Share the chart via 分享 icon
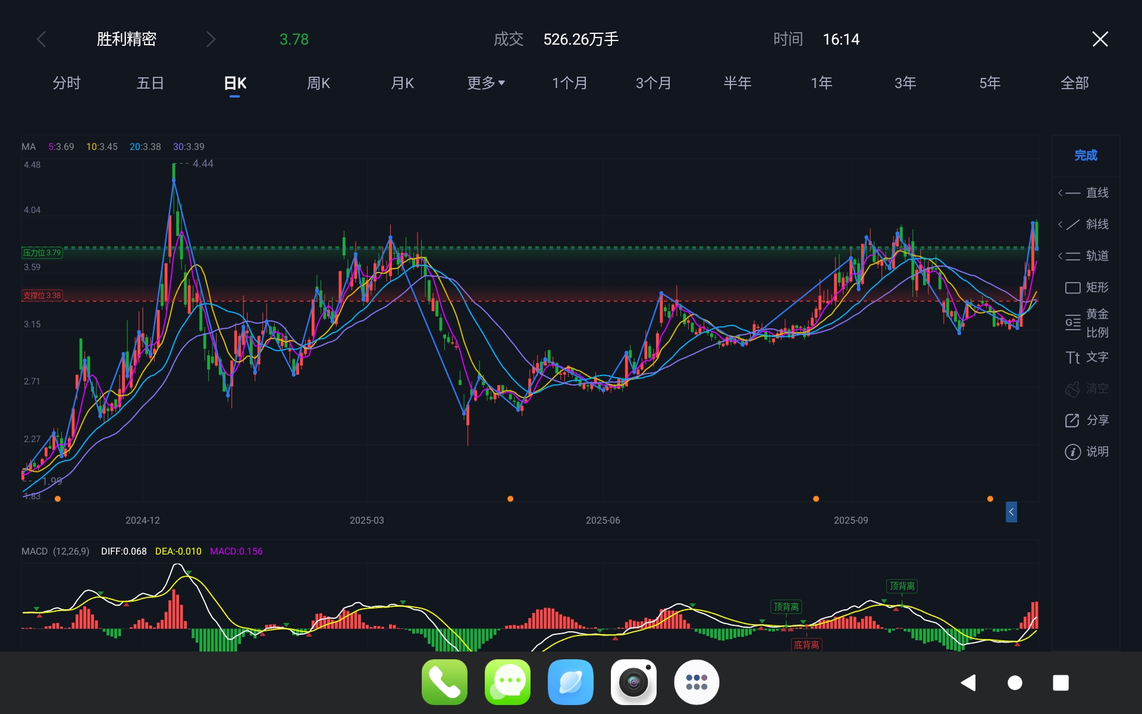The width and height of the screenshot is (1142, 714). click(x=1085, y=420)
